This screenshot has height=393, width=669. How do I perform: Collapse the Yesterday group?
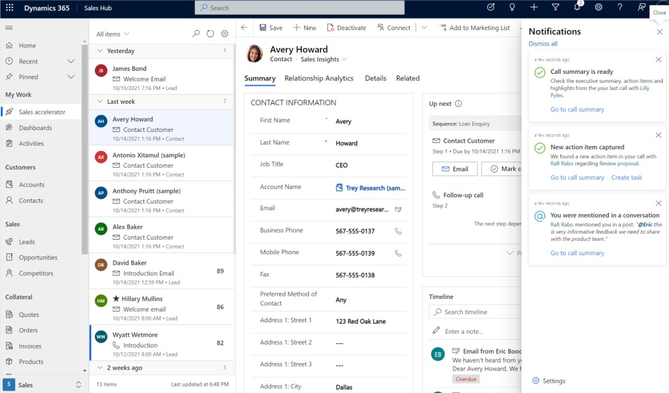click(x=100, y=51)
